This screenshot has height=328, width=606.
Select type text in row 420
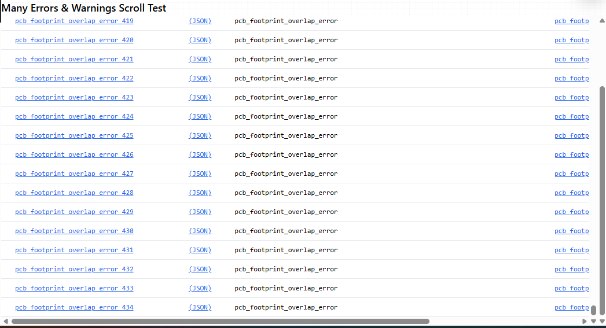pos(286,40)
